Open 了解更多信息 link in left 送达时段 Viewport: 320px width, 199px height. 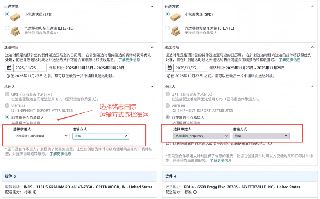[x=129, y=59]
